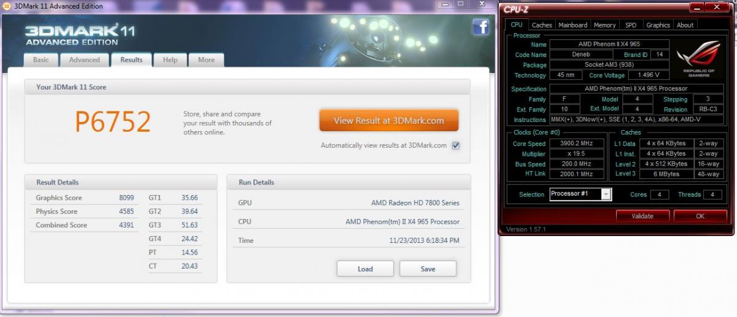Click the Validate button in CPU-Z
The image size is (737, 317).
(x=642, y=216)
